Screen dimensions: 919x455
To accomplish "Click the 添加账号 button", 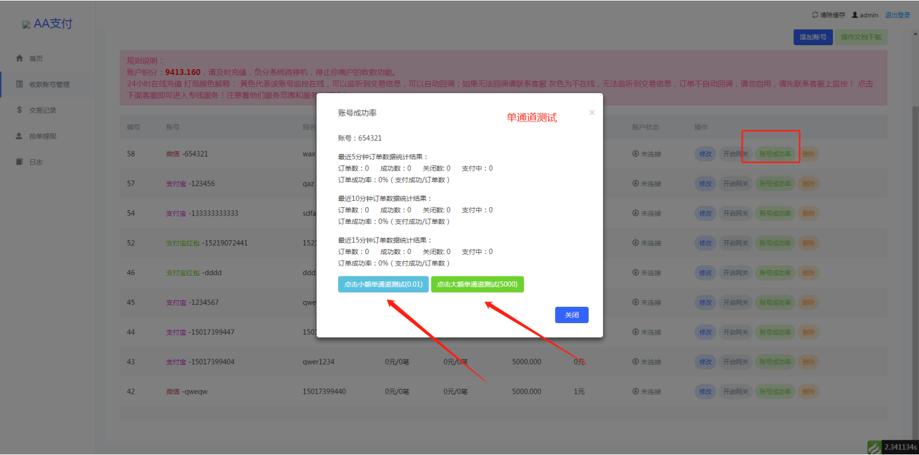I will (x=812, y=37).
